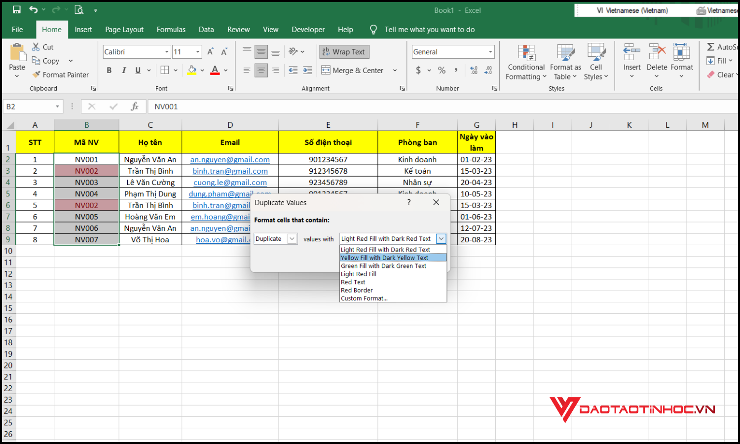Image resolution: width=740 pixels, height=444 pixels.
Task: Open an.nguyen@gmail.com link in row 2
Action: 230,159
